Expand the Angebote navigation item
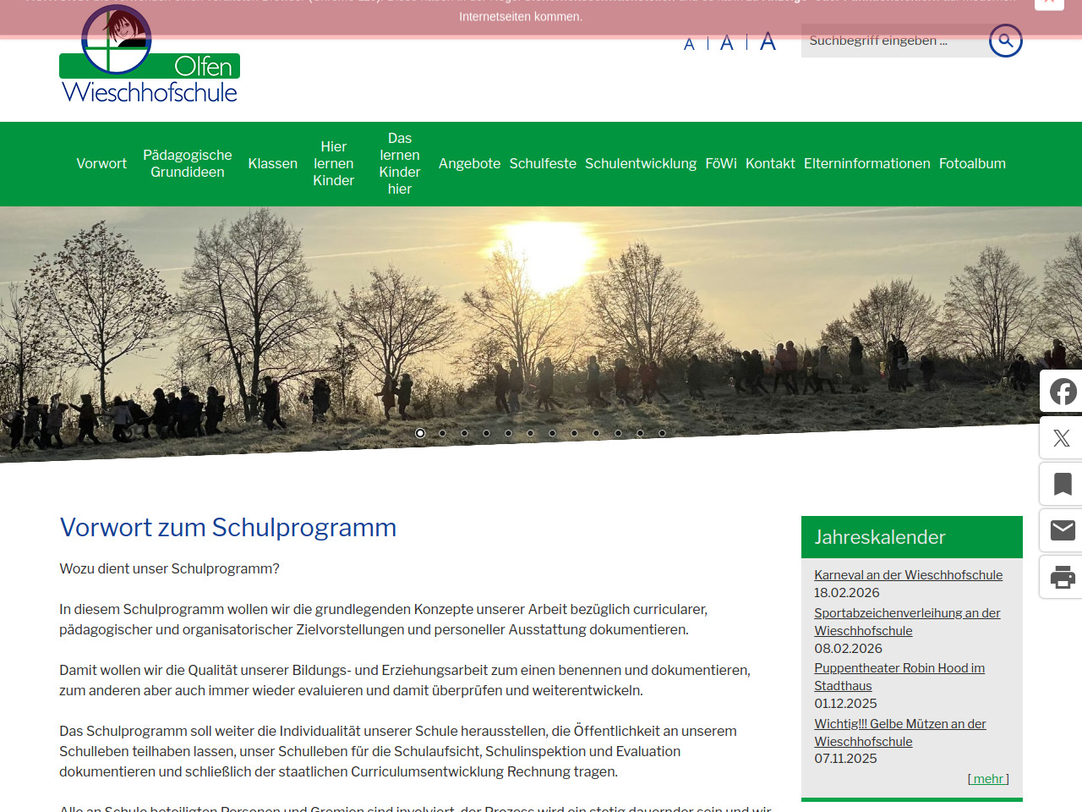The height and width of the screenshot is (812, 1082). point(469,164)
